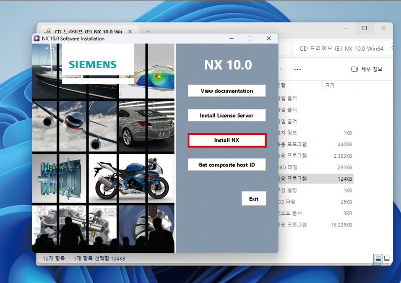Click the status text 1개 항목 선택함 124KB
The width and height of the screenshot is (401, 283).
click(x=99, y=259)
